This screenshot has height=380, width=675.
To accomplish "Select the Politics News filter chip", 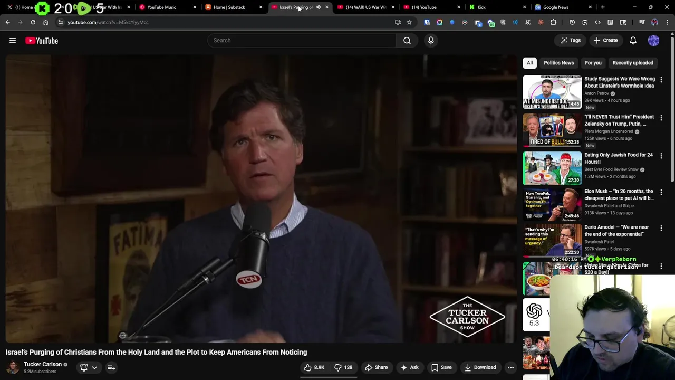I will tap(559, 63).
